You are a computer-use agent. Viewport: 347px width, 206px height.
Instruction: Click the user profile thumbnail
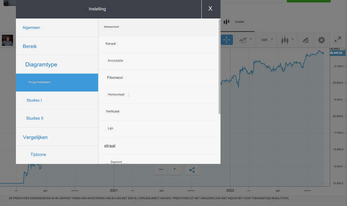[7, 40]
